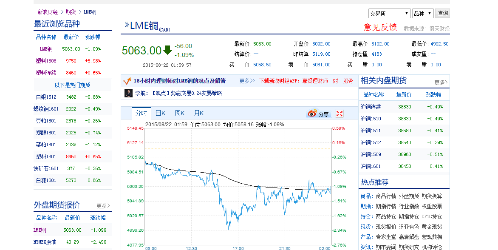Click 机构评论 link
This screenshot has height=250, width=498.
(x=432, y=247)
